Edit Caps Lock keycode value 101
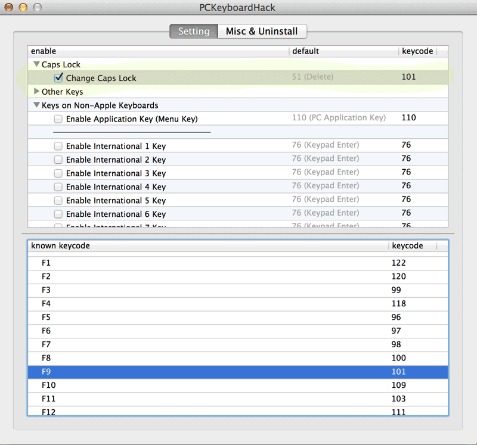The height and width of the screenshot is (445, 477). 408,77
